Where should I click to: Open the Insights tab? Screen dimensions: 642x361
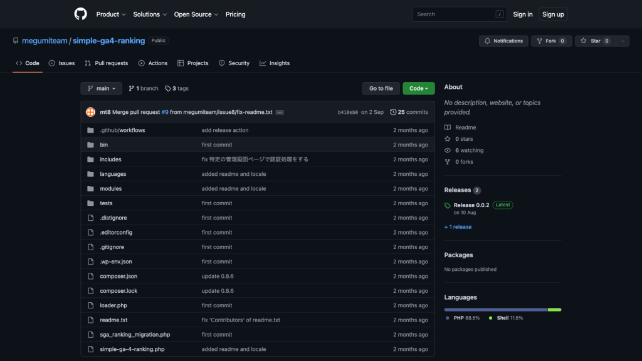275,63
